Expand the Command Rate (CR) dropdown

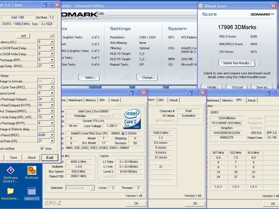pyautogui.click(x=52, y=141)
